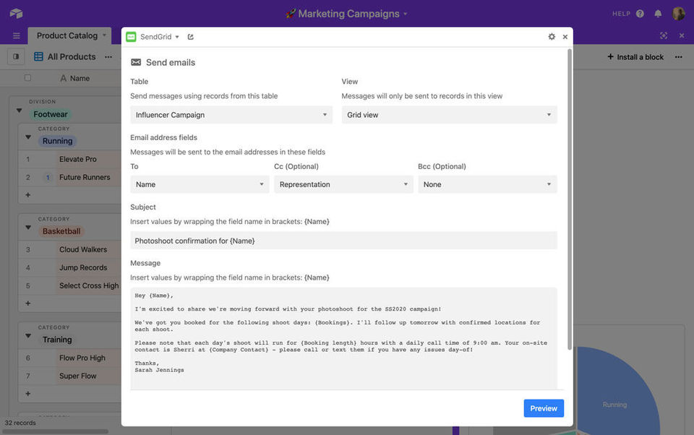Collapse the Training category group
Screen dimensions: 694x435
click(28, 336)
